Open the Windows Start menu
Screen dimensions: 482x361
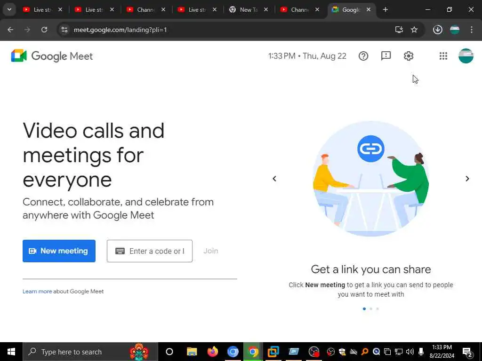click(x=11, y=352)
